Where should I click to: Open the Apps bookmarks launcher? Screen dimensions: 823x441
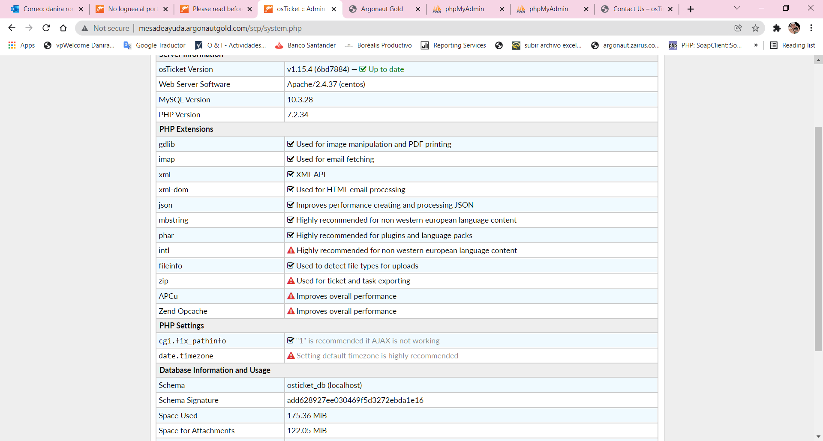click(21, 45)
